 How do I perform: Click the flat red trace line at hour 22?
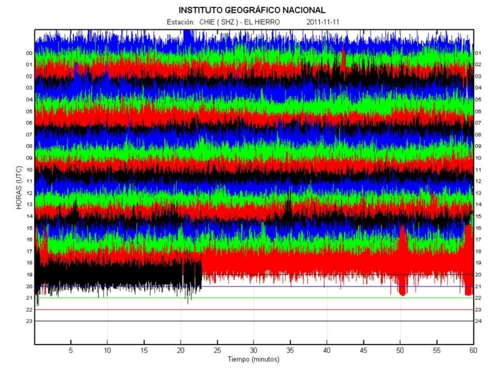[x=253, y=310]
